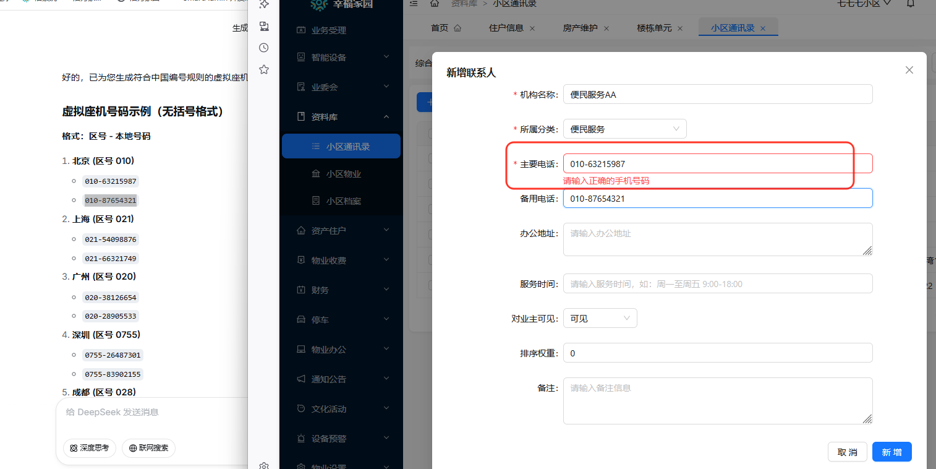Click the star favorite icon in side strip
936x469 pixels.
pos(263,69)
